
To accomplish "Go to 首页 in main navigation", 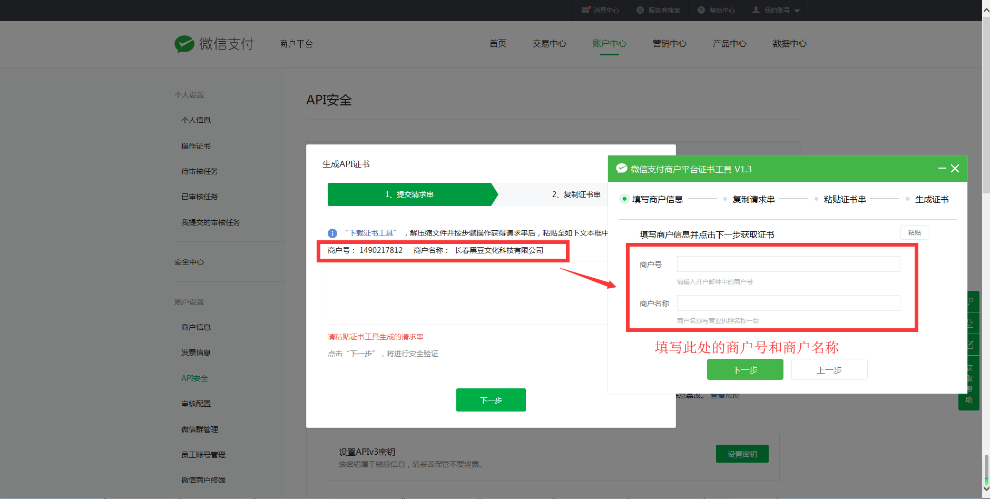I will (498, 44).
